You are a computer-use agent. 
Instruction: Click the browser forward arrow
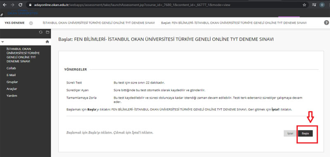pos(12,5)
